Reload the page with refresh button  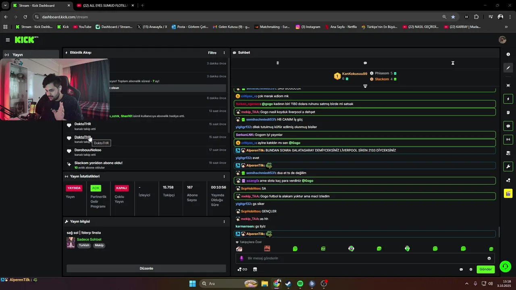[25, 17]
